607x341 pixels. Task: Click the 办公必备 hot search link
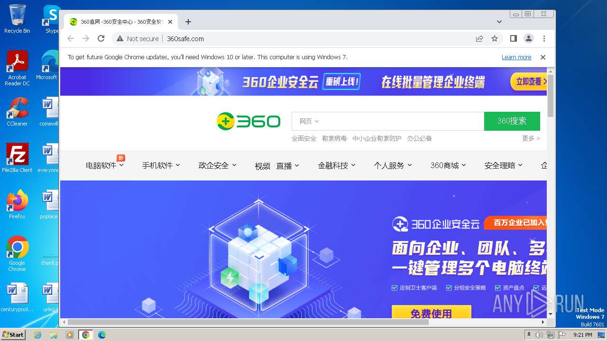[x=420, y=138]
